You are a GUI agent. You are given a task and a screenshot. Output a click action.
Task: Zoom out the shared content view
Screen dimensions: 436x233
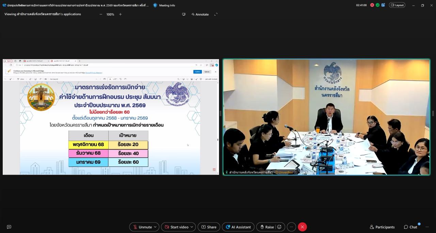point(101,14)
